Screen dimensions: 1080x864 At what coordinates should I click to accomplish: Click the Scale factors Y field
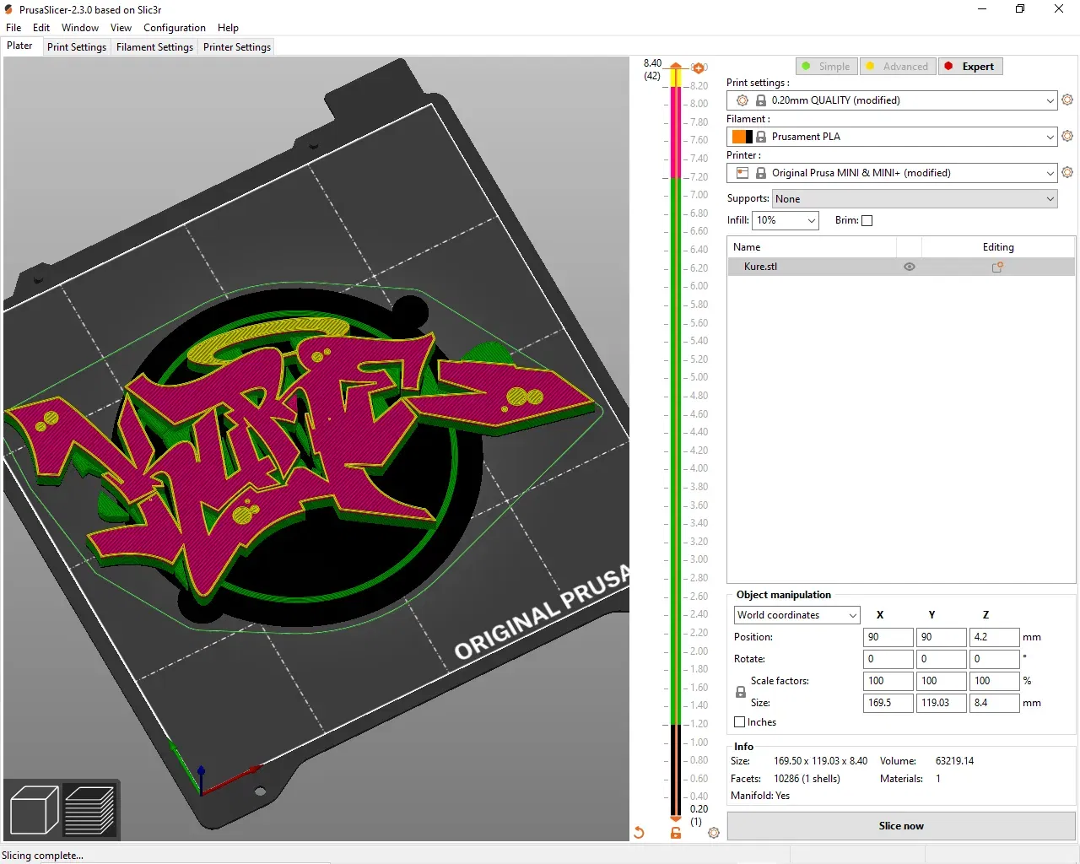(942, 681)
